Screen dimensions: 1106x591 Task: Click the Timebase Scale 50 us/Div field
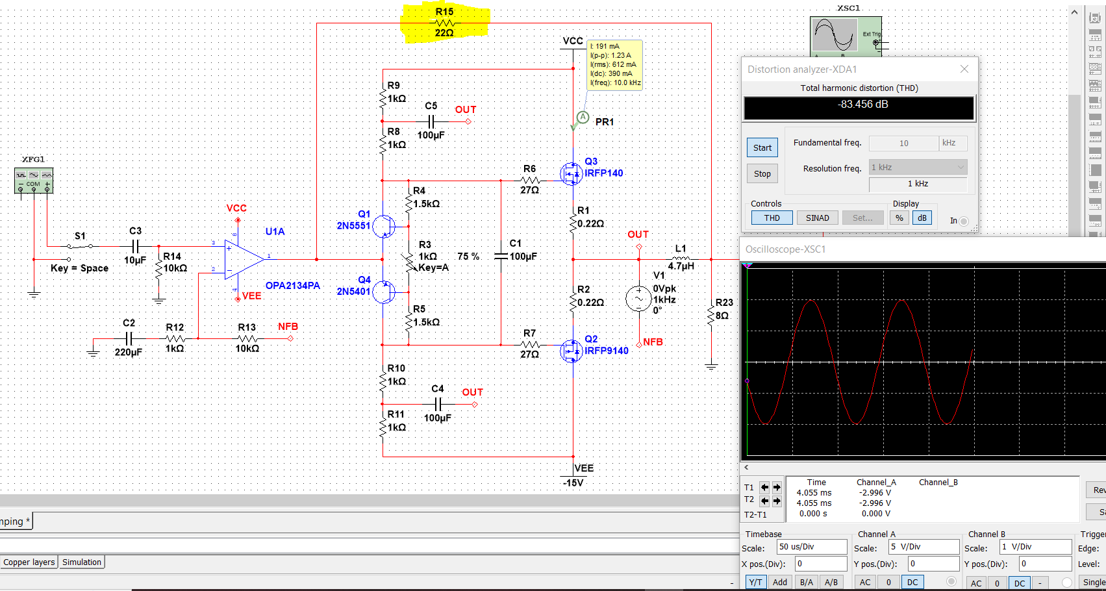812,547
